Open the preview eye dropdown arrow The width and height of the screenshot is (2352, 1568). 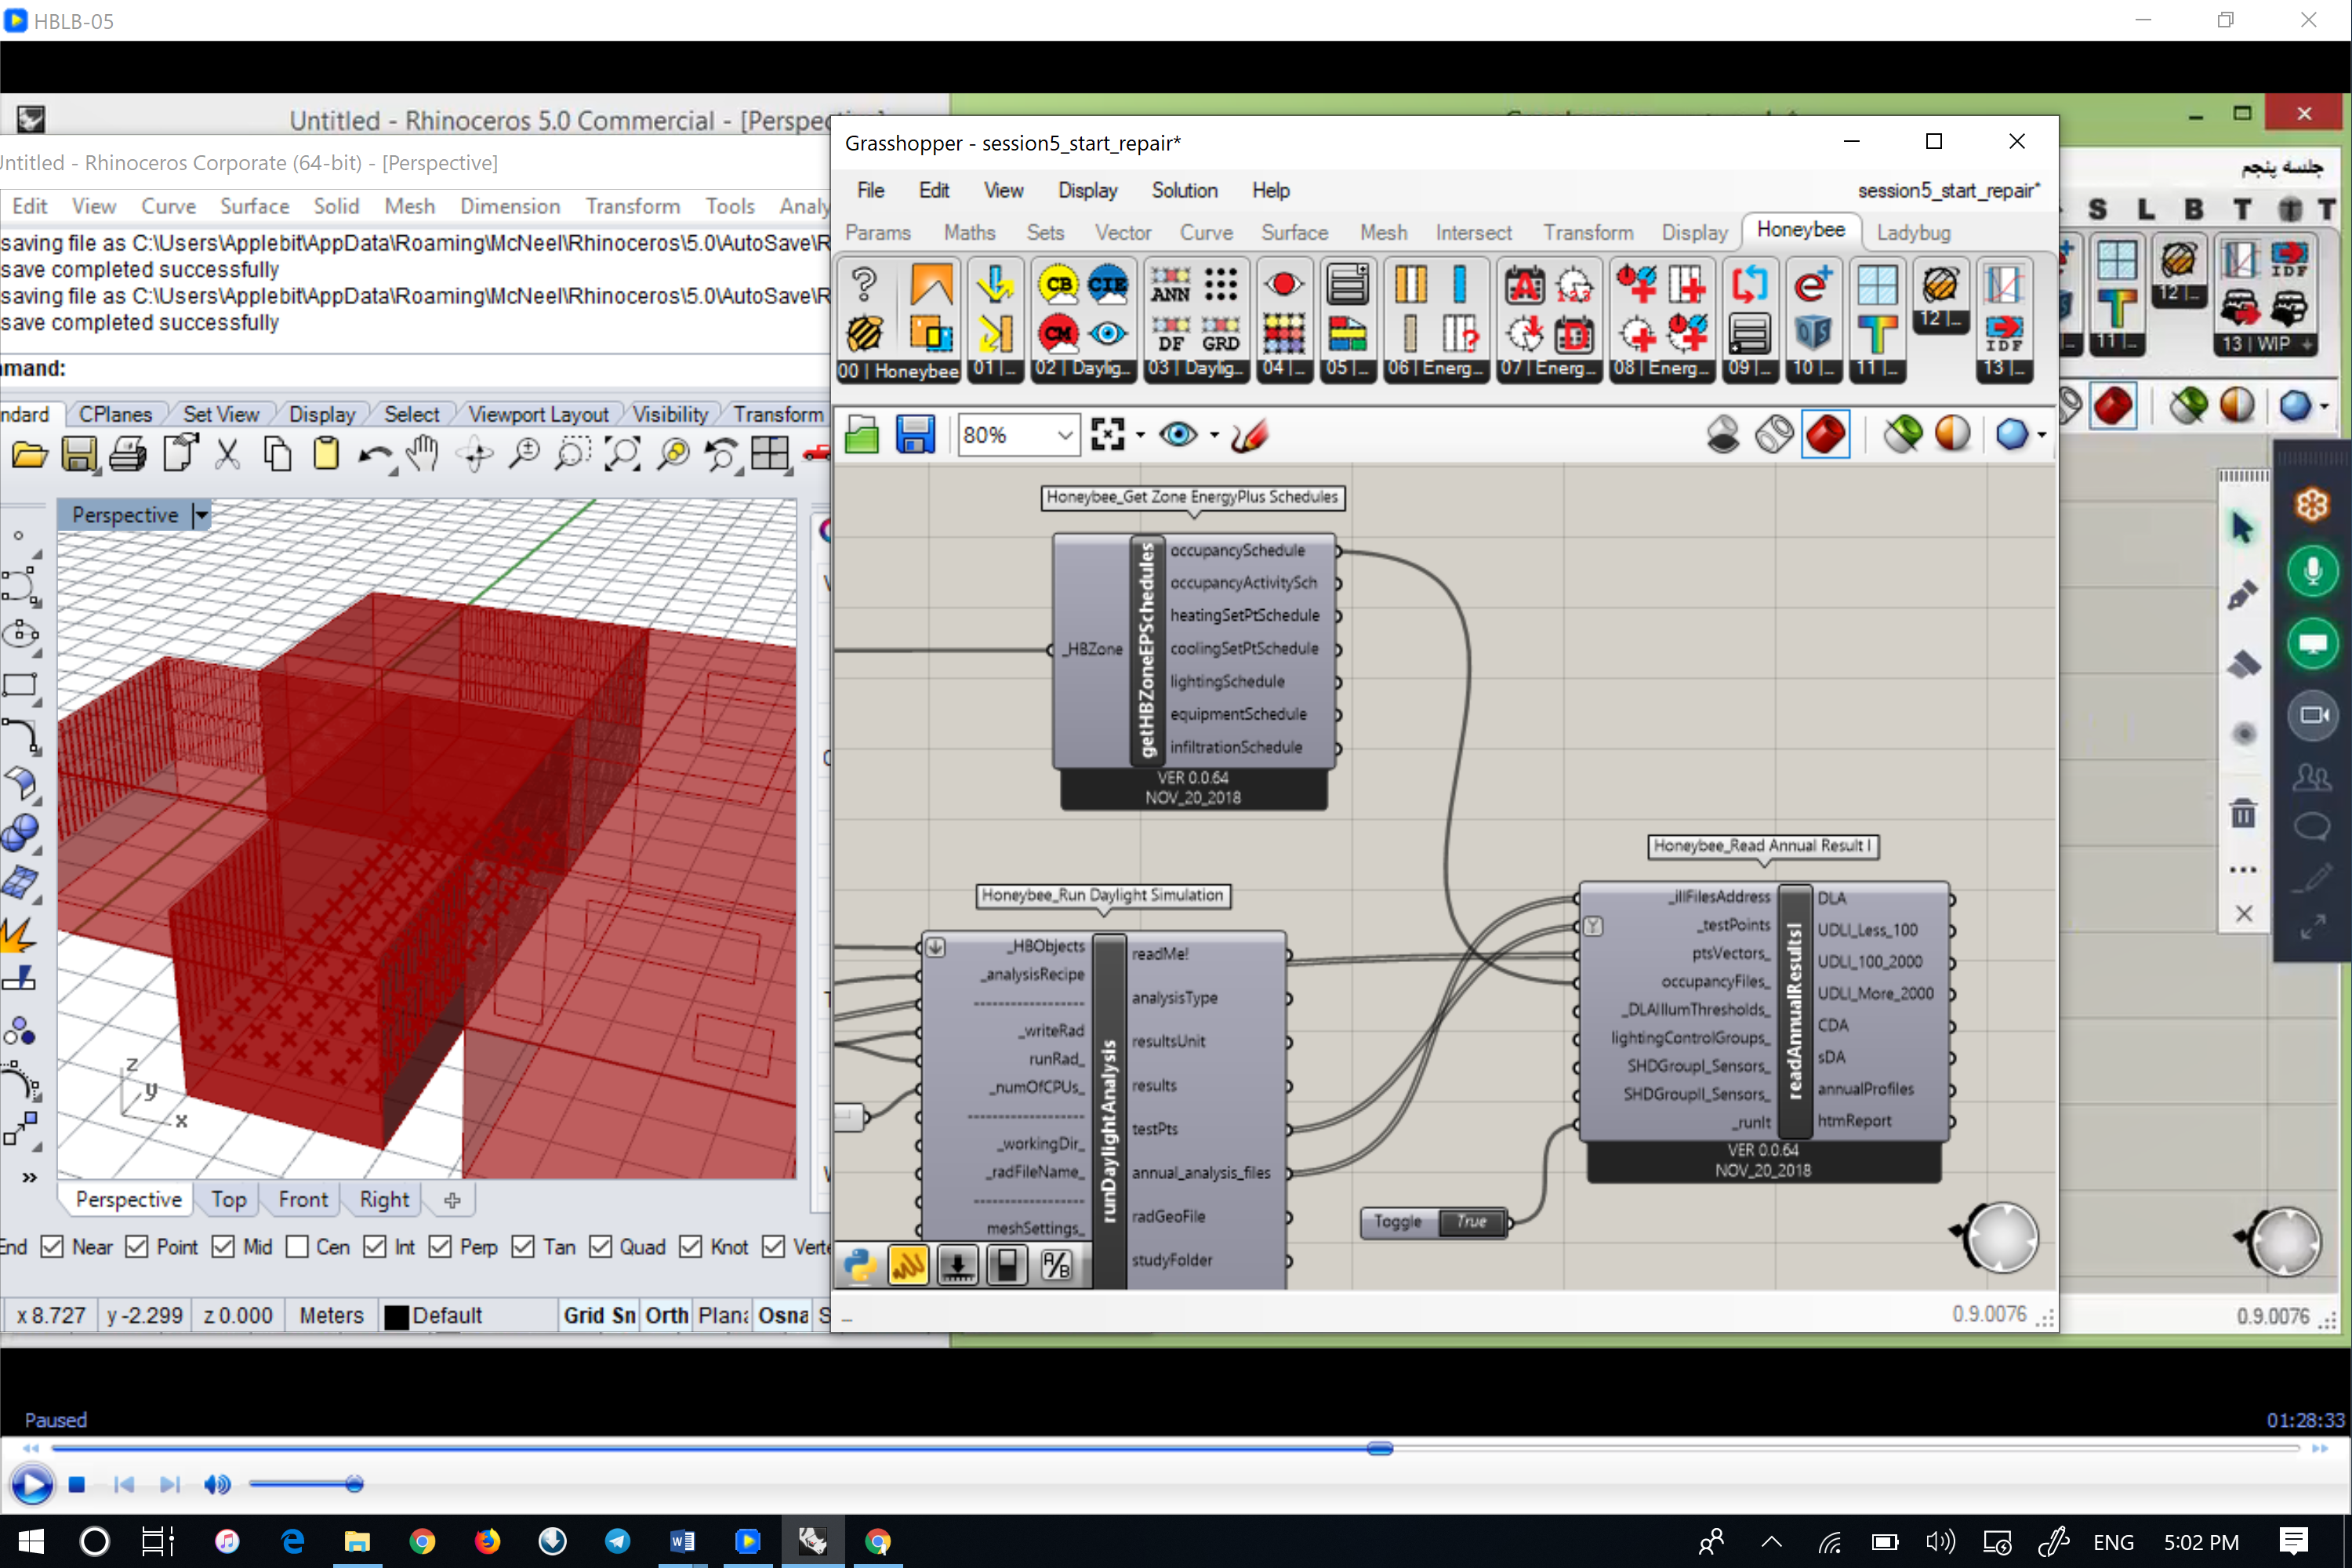[1214, 435]
